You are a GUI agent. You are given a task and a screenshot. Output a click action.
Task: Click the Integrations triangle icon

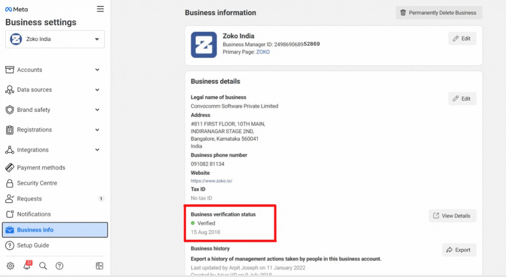point(10,150)
